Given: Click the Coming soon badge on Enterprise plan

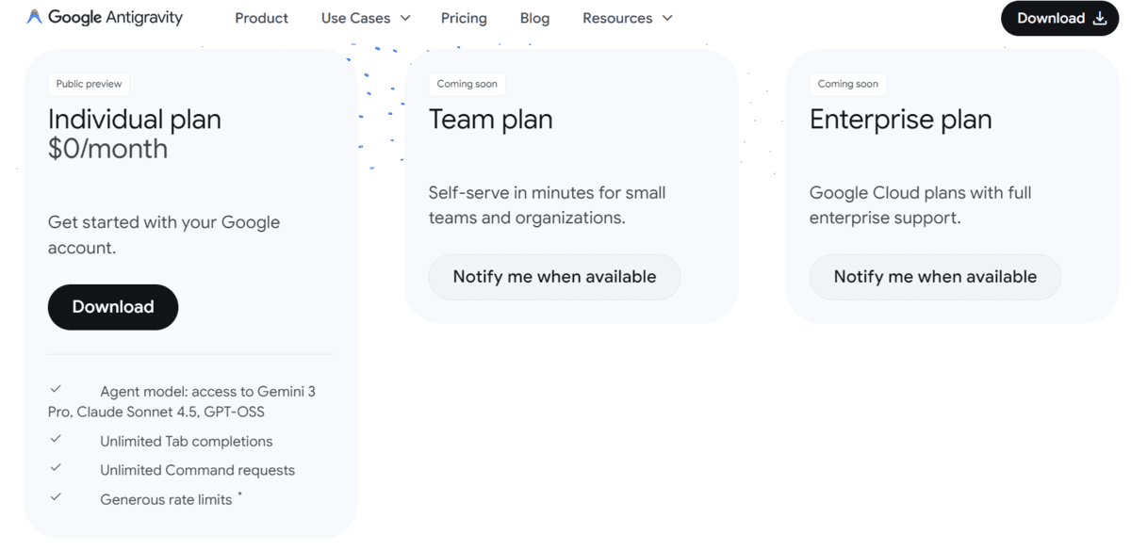Looking at the screenshot, I should coord(847,84).
